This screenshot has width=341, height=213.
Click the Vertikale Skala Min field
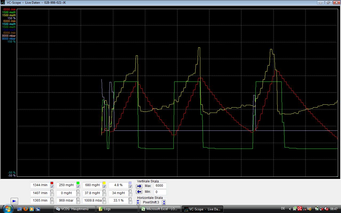point(160,192)
